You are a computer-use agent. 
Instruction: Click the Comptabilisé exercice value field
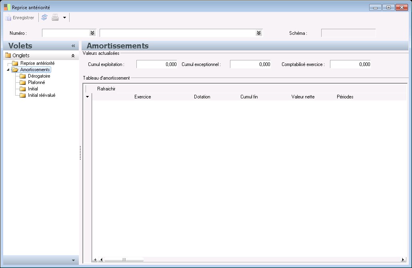click(x=350, y=64)
